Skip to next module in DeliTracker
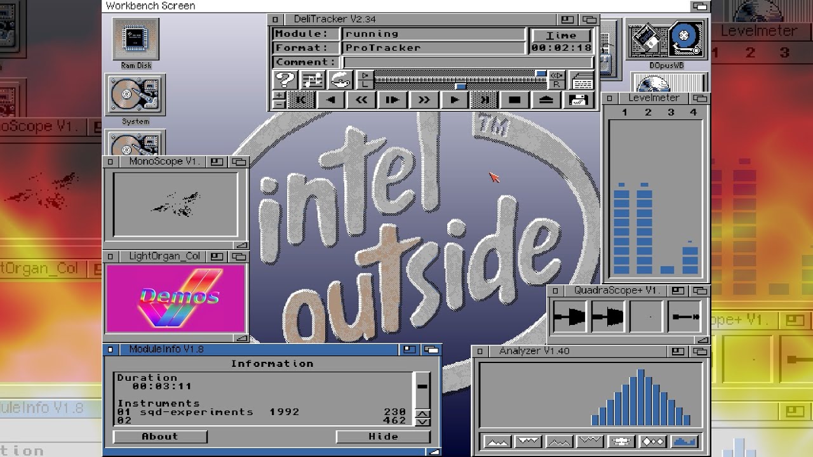The height and width of the screenshot is (457, 813). (485, 100)
